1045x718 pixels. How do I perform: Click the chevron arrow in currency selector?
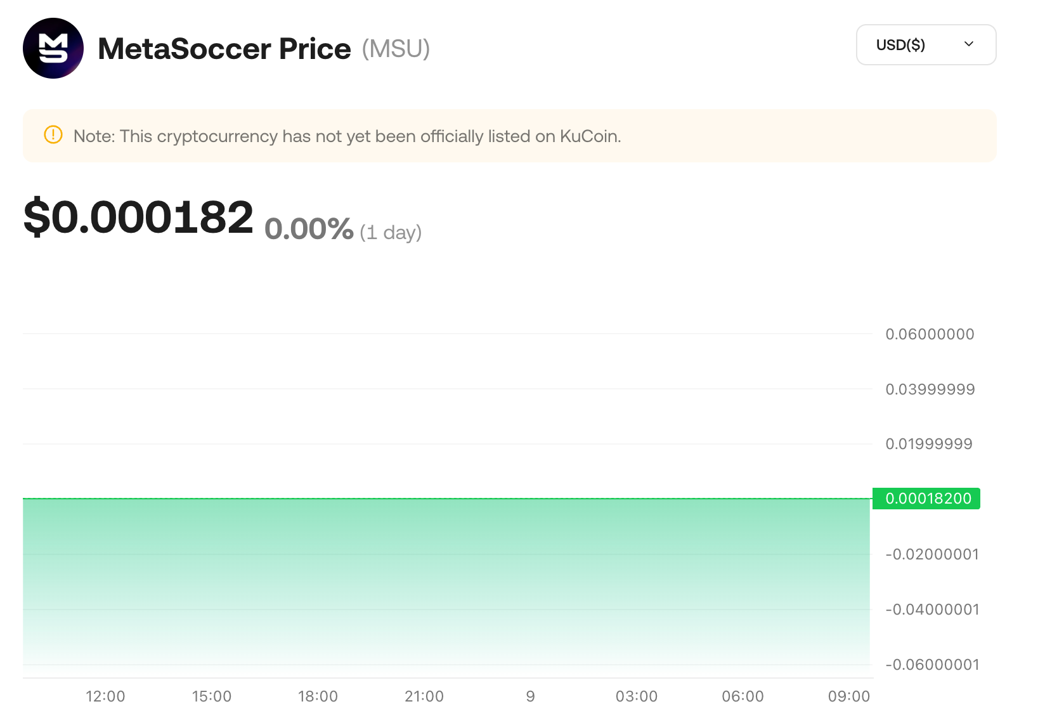pos(968,44)
